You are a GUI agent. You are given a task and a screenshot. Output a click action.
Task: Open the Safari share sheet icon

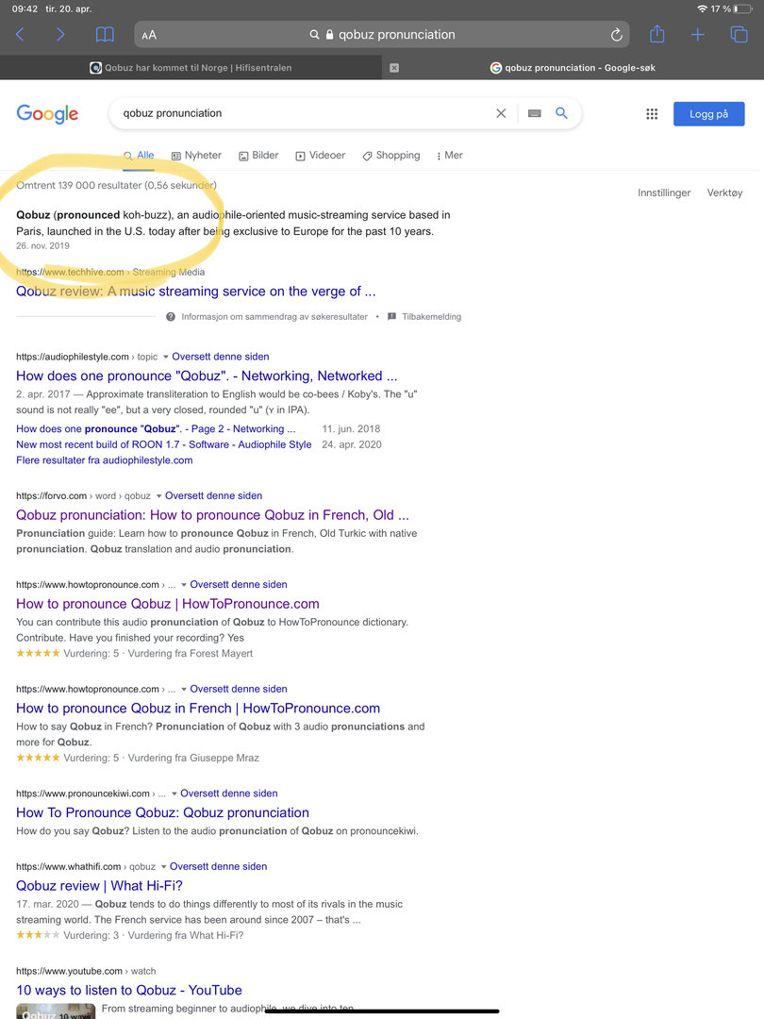(656, 34)
